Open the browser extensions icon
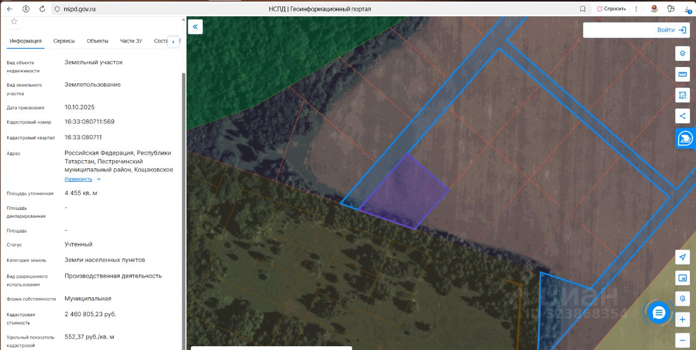Viewport: 696px width, 350px height. click(x=670, y=9)
